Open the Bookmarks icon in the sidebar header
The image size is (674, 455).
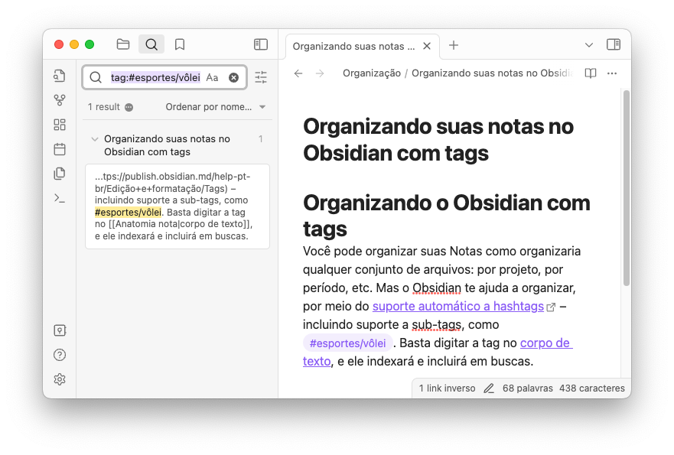coord(179,44)
